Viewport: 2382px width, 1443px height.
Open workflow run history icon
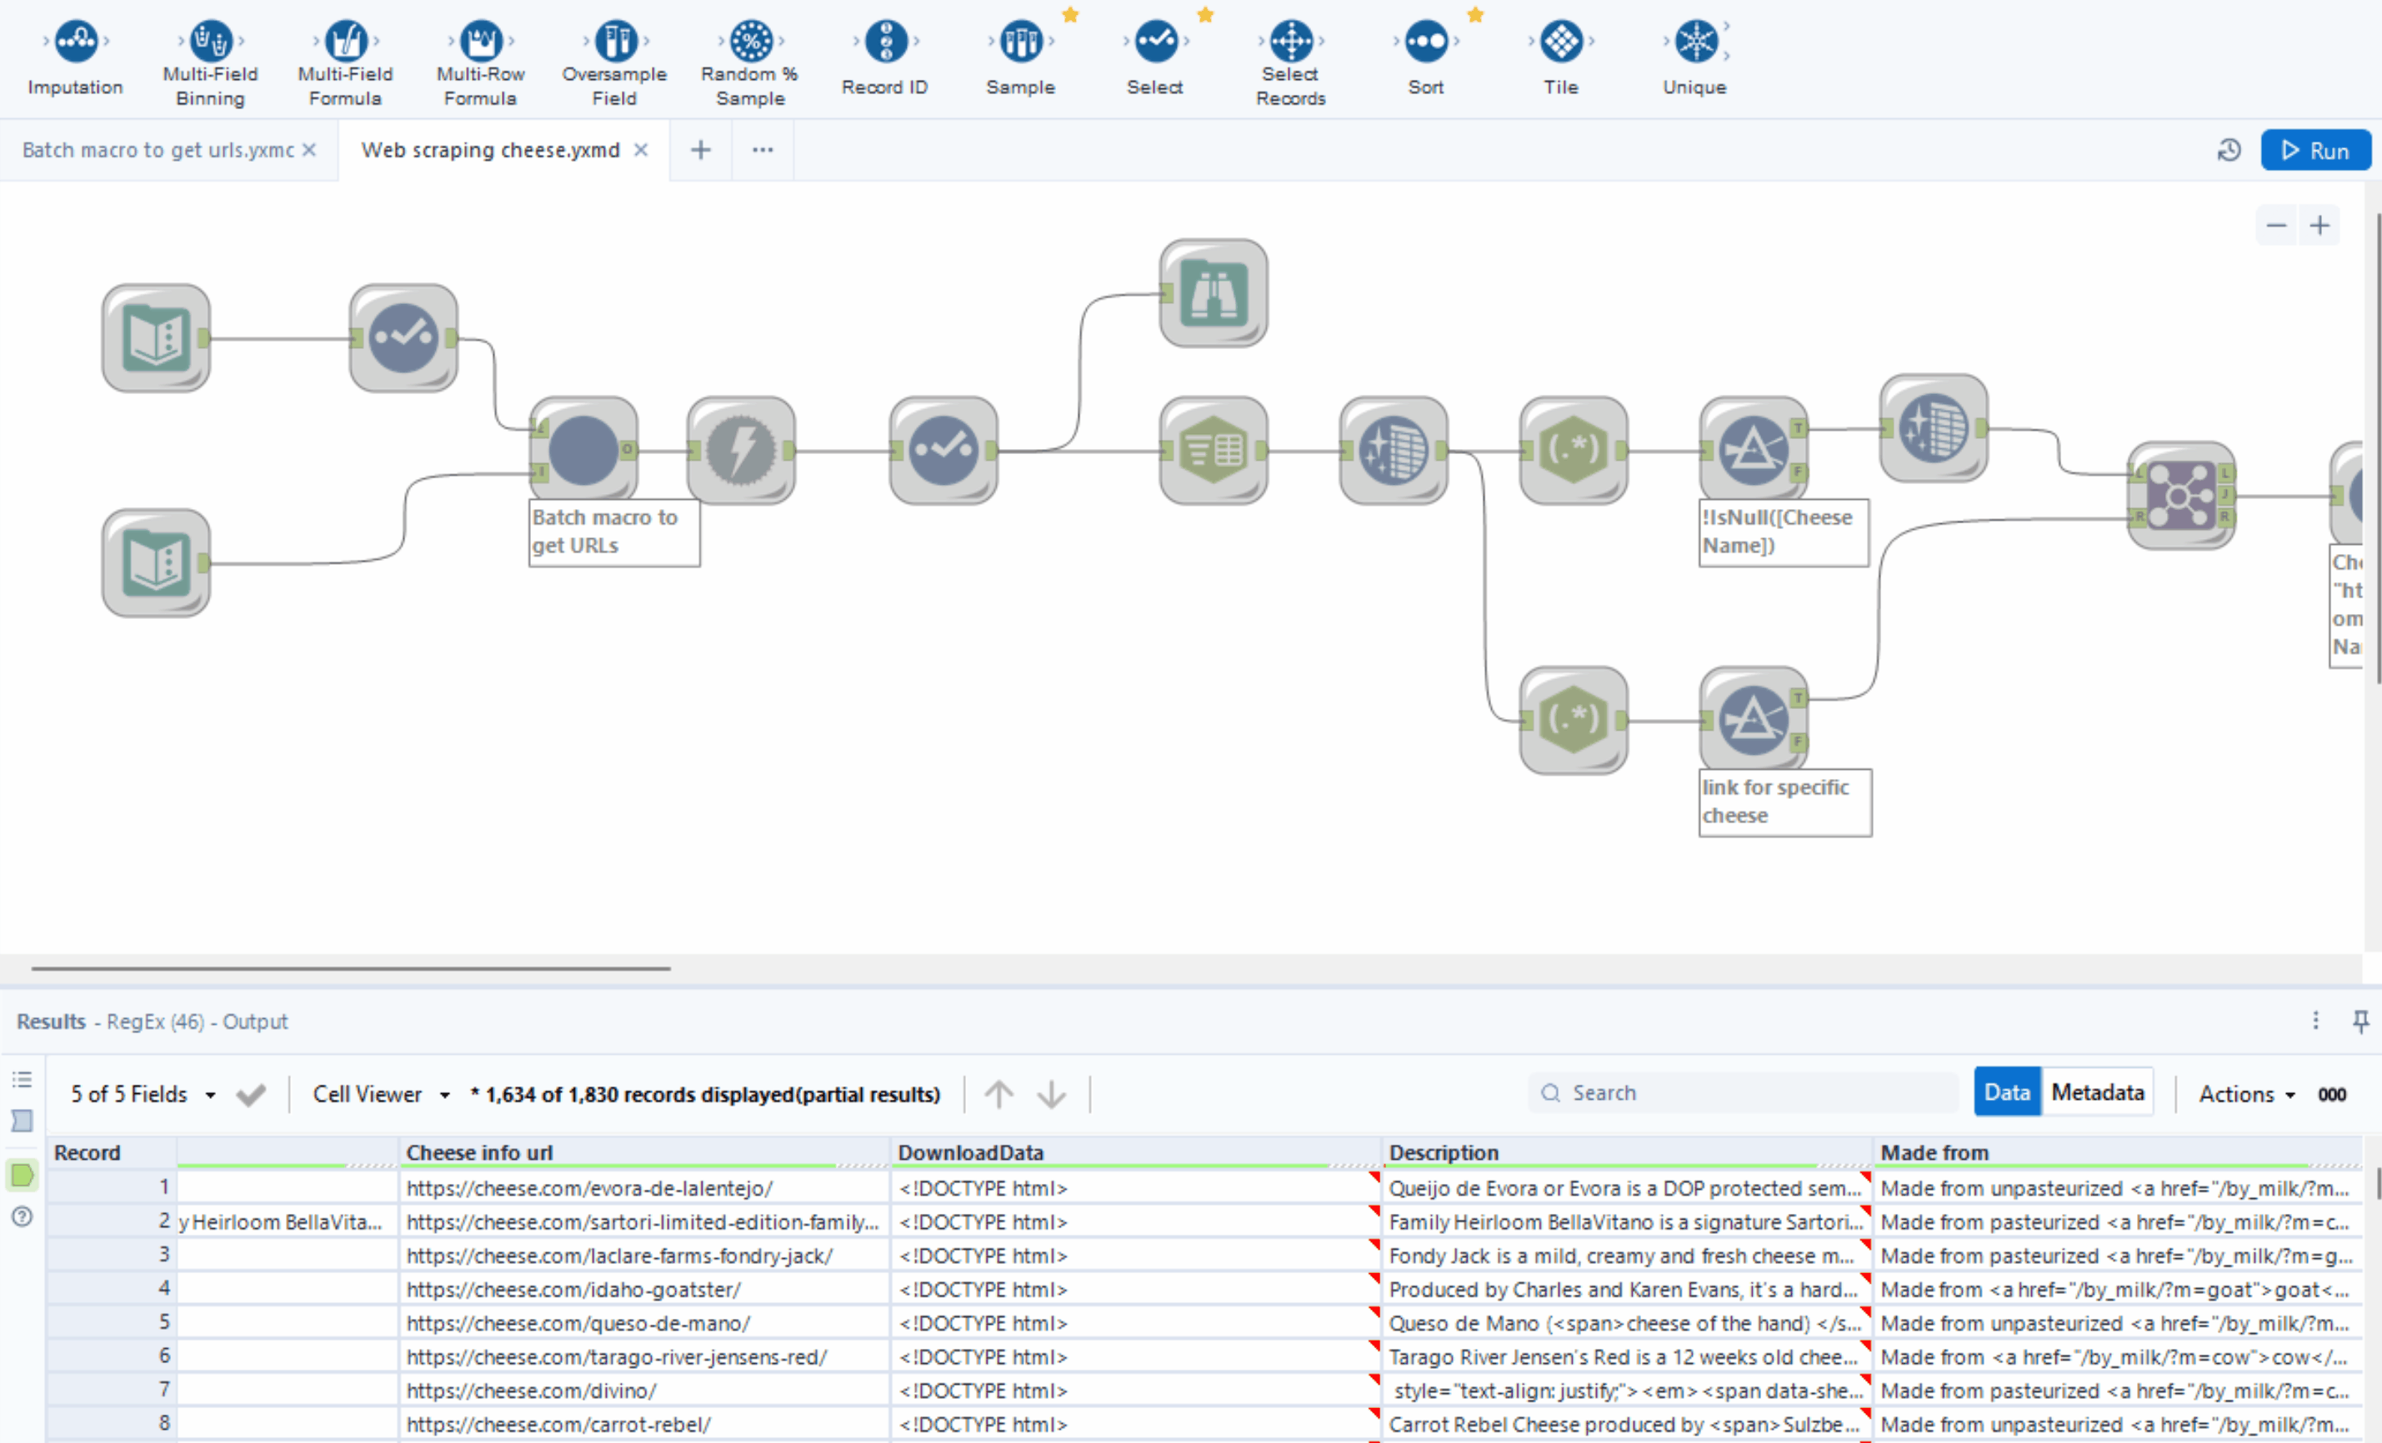pos(2229,151)
